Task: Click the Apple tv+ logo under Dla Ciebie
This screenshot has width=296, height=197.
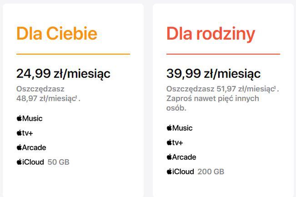Action: [26, 133]
